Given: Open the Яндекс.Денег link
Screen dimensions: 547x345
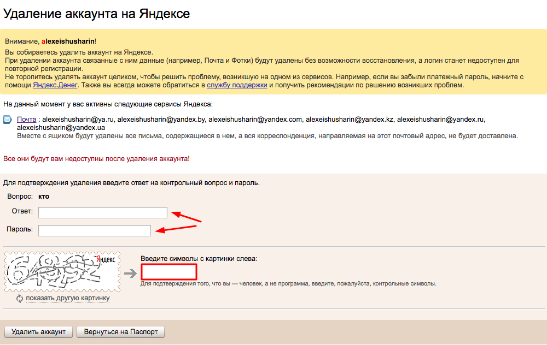Looking at the screenshot, I should (x=55, y=85).
